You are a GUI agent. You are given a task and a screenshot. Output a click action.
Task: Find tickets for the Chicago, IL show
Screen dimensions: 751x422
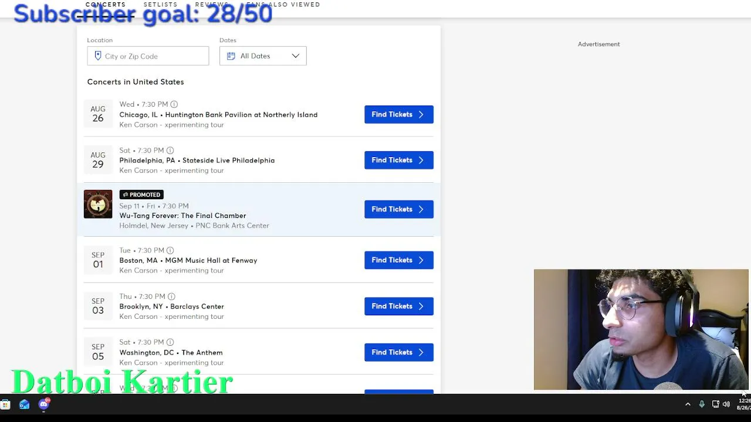399,114
